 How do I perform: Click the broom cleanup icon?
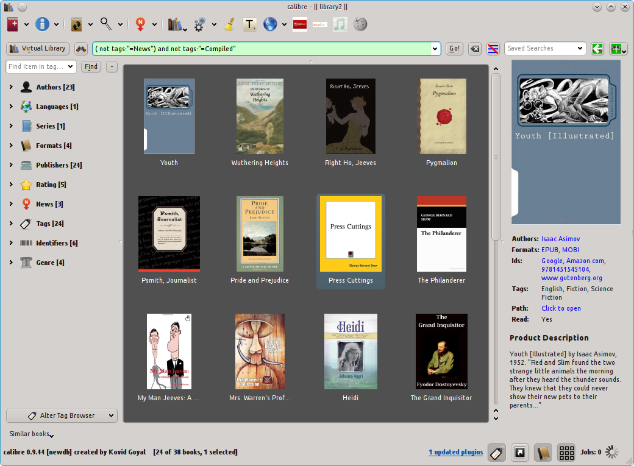click(230, 24)
